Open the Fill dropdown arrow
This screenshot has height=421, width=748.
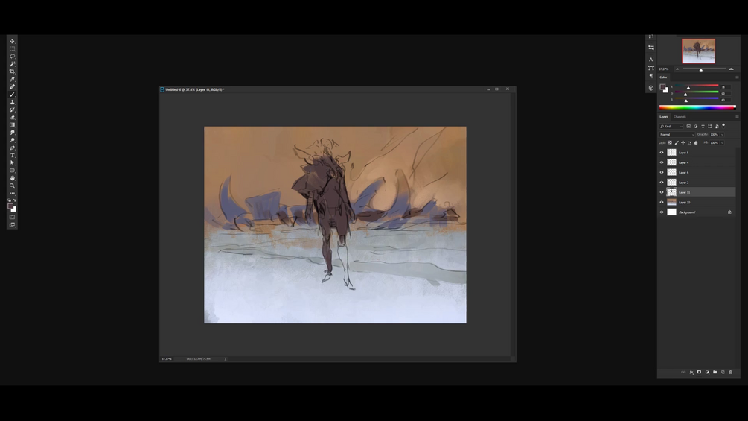[722, 143]
